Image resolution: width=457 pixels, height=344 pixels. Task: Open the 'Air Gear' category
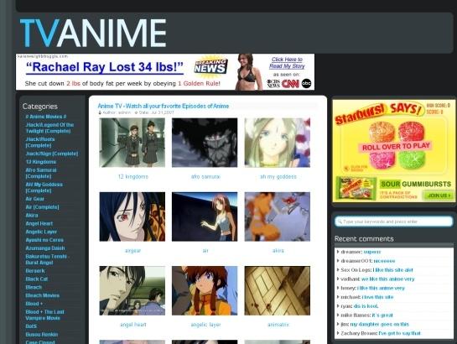pos(34,199)
